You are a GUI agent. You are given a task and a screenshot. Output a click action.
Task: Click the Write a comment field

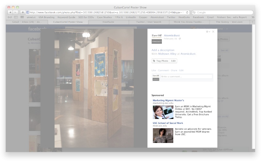pos(186,76)
